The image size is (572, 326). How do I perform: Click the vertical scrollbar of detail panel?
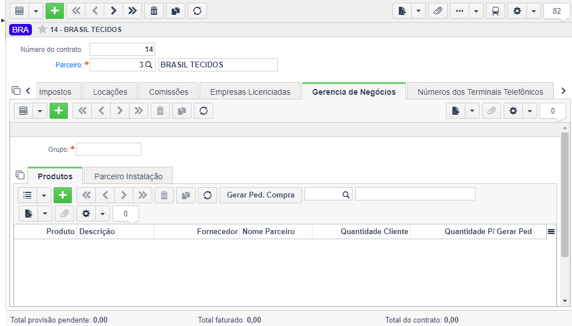tap(565, 195)
